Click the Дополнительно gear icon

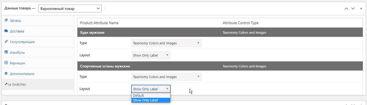pyautogui.click(x=6, y=73)
